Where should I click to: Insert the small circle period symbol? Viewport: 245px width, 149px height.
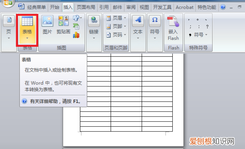coord(198,19)
